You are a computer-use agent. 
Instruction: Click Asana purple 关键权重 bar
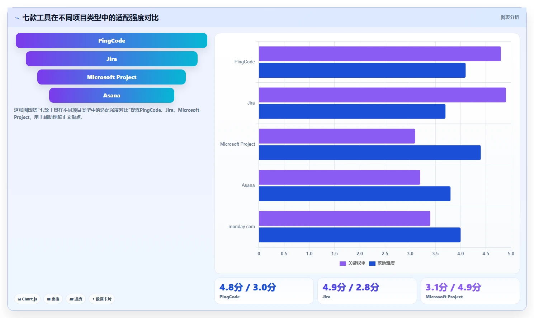click(x=340, y=177)
